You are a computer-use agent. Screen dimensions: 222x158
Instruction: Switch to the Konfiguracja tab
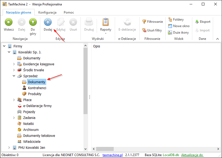point(47,12)
